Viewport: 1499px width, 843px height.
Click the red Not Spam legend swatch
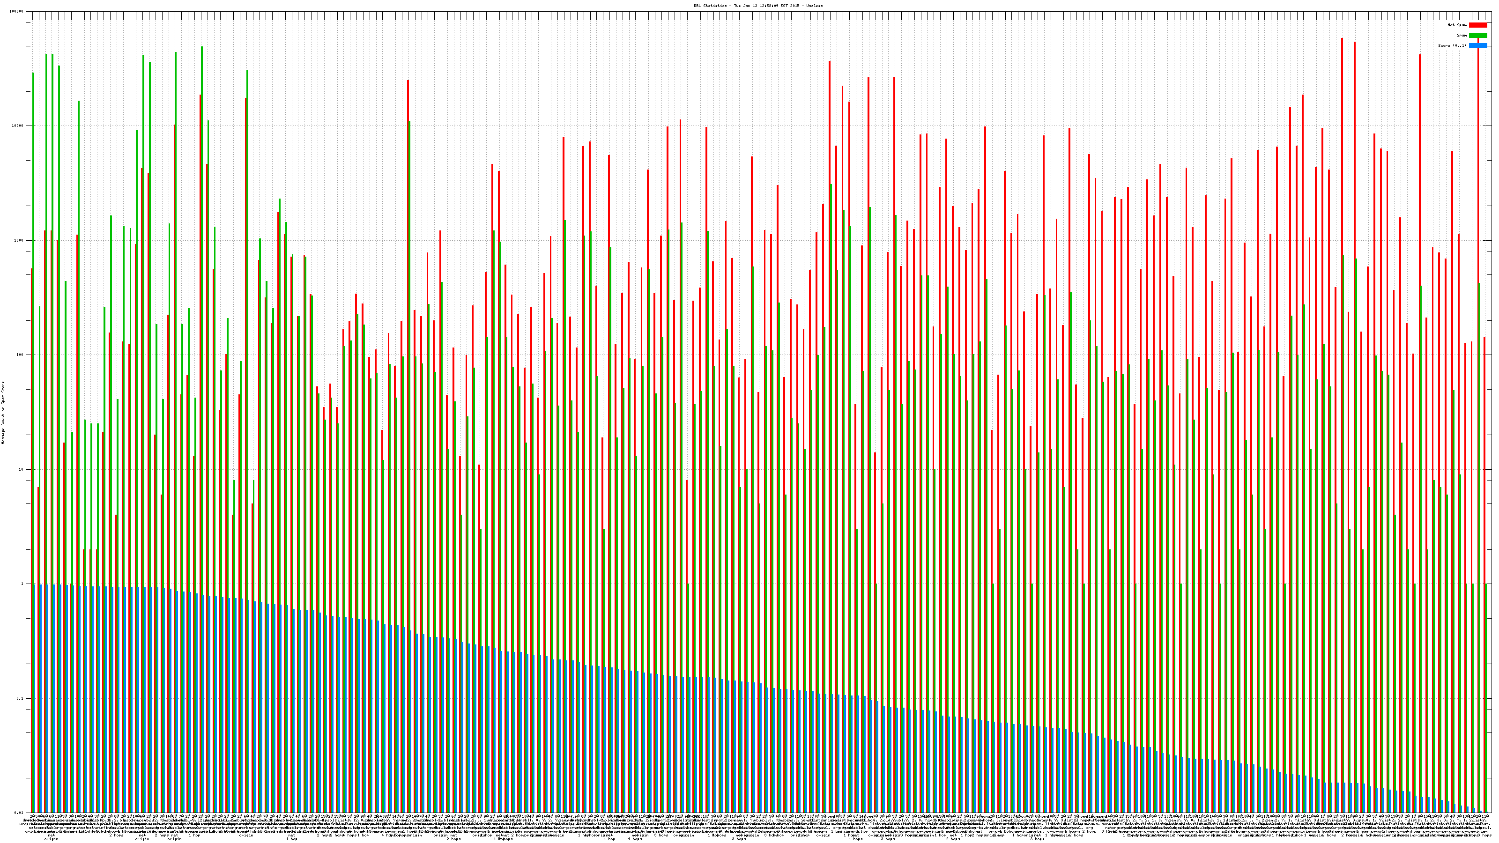pos(1477,25)
